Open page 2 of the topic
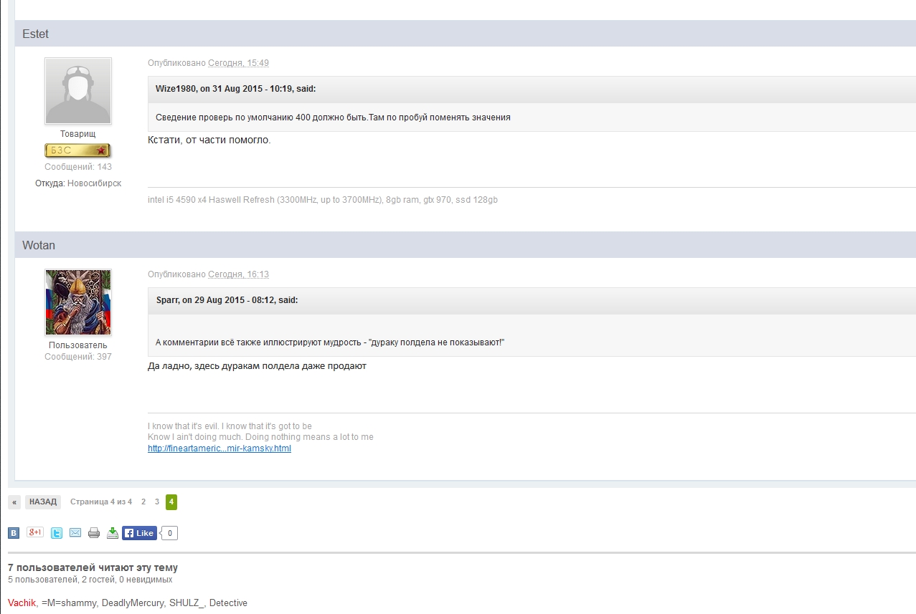This screenshot has width=916, height=614. [x=143, y=502]
